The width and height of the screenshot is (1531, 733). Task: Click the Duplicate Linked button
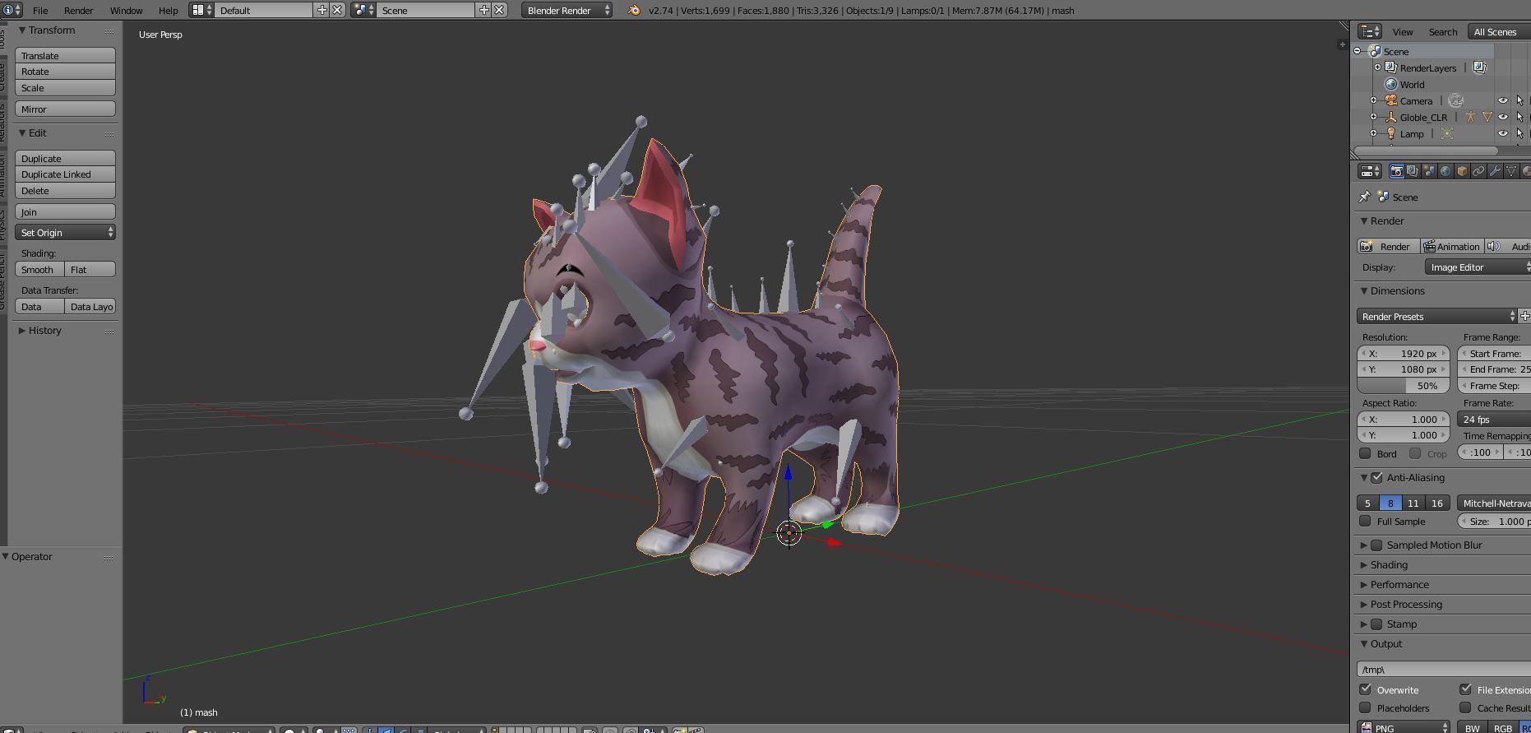[x=65, y=174]
